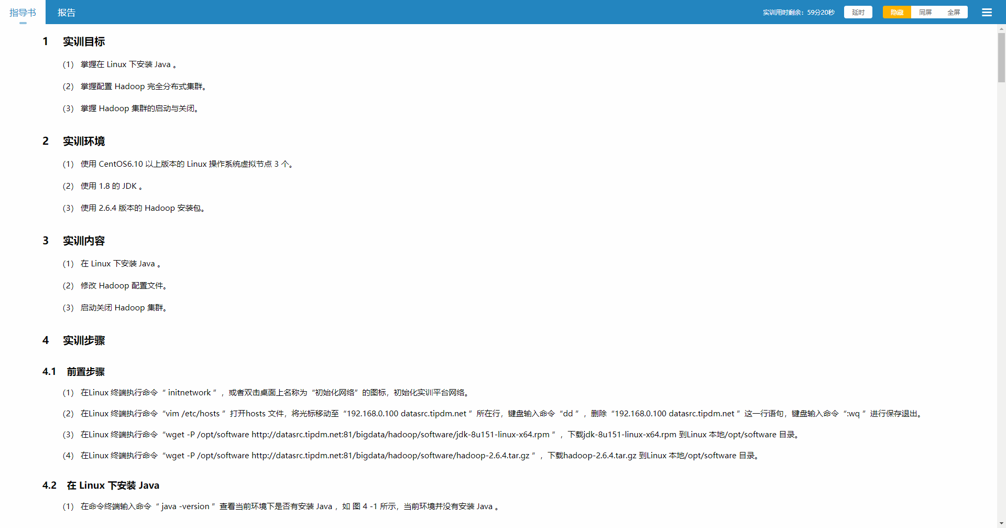This screenshot has height=528, width=1006.
Task: Click the jdk-8u151 wget step line
Action: (431, 435)
